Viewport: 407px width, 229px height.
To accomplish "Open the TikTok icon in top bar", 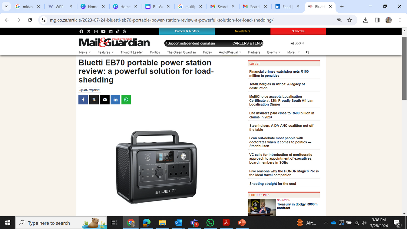I will (117, 32).
